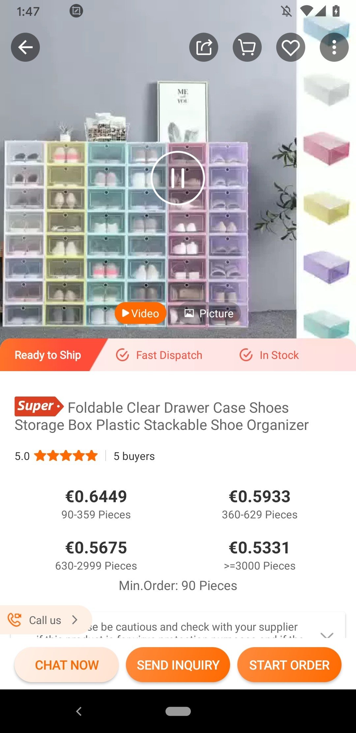
Task: Tap the CHAT NOW button
Action: [67, 665]
